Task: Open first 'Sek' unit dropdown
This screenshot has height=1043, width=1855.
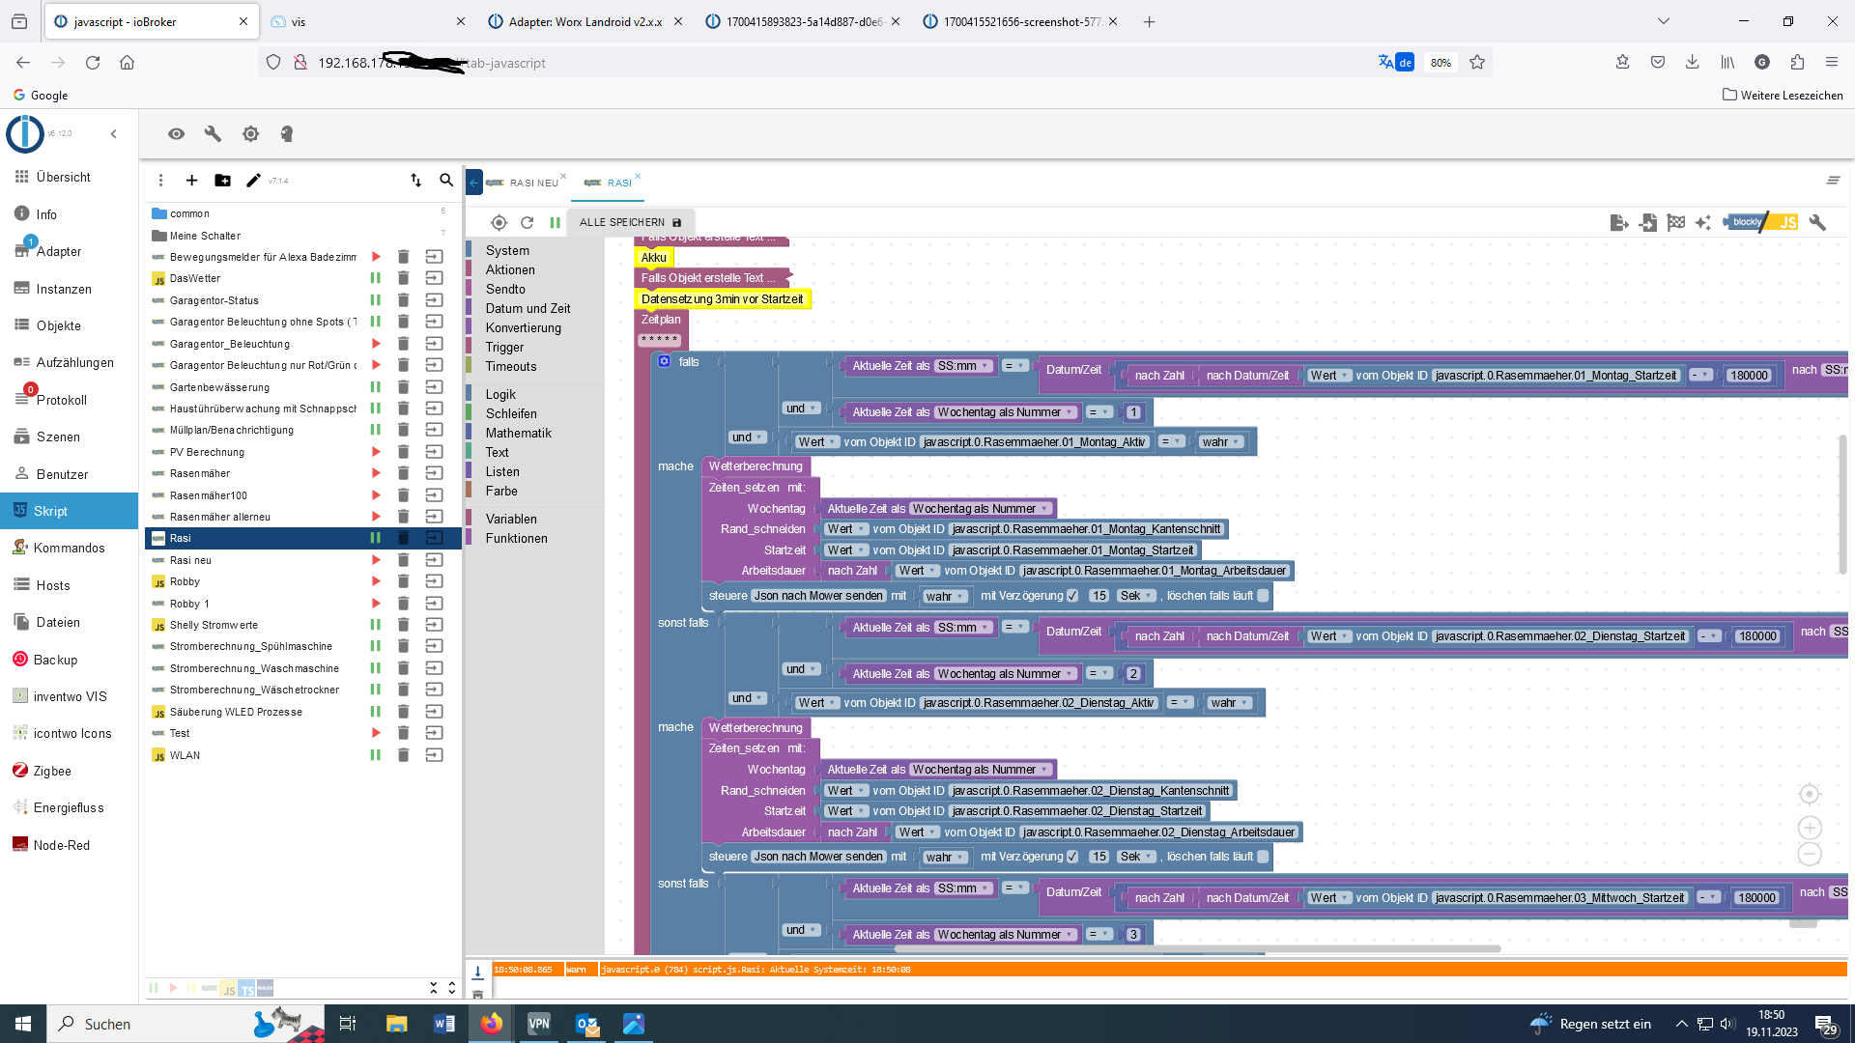Action: point(1137,596)
